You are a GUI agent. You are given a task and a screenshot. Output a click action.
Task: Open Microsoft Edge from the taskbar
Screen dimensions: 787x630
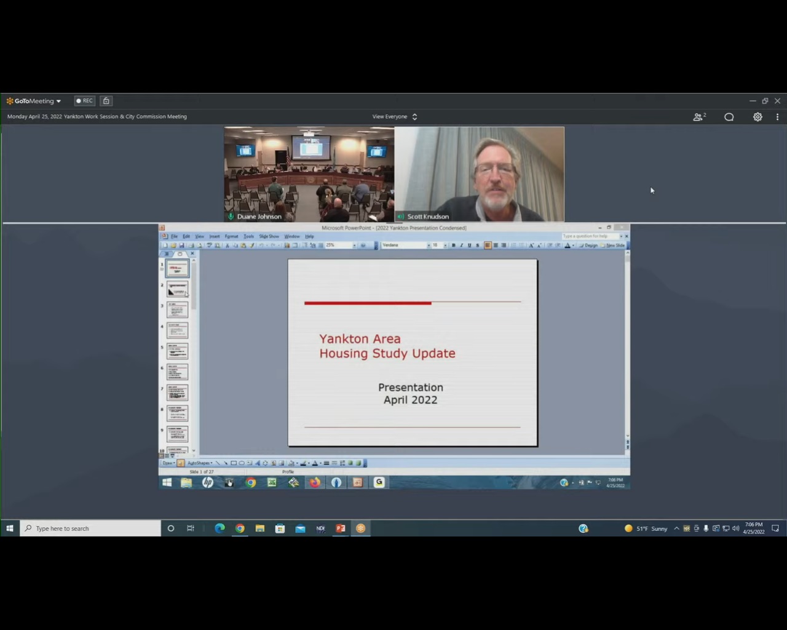pyautogui.click(x=219, y=528)
